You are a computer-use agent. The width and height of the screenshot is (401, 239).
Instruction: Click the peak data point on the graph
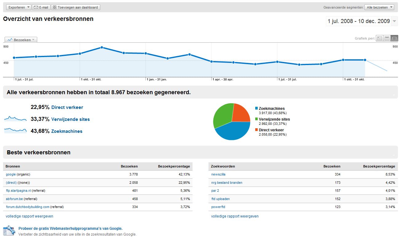pos(101,48)
